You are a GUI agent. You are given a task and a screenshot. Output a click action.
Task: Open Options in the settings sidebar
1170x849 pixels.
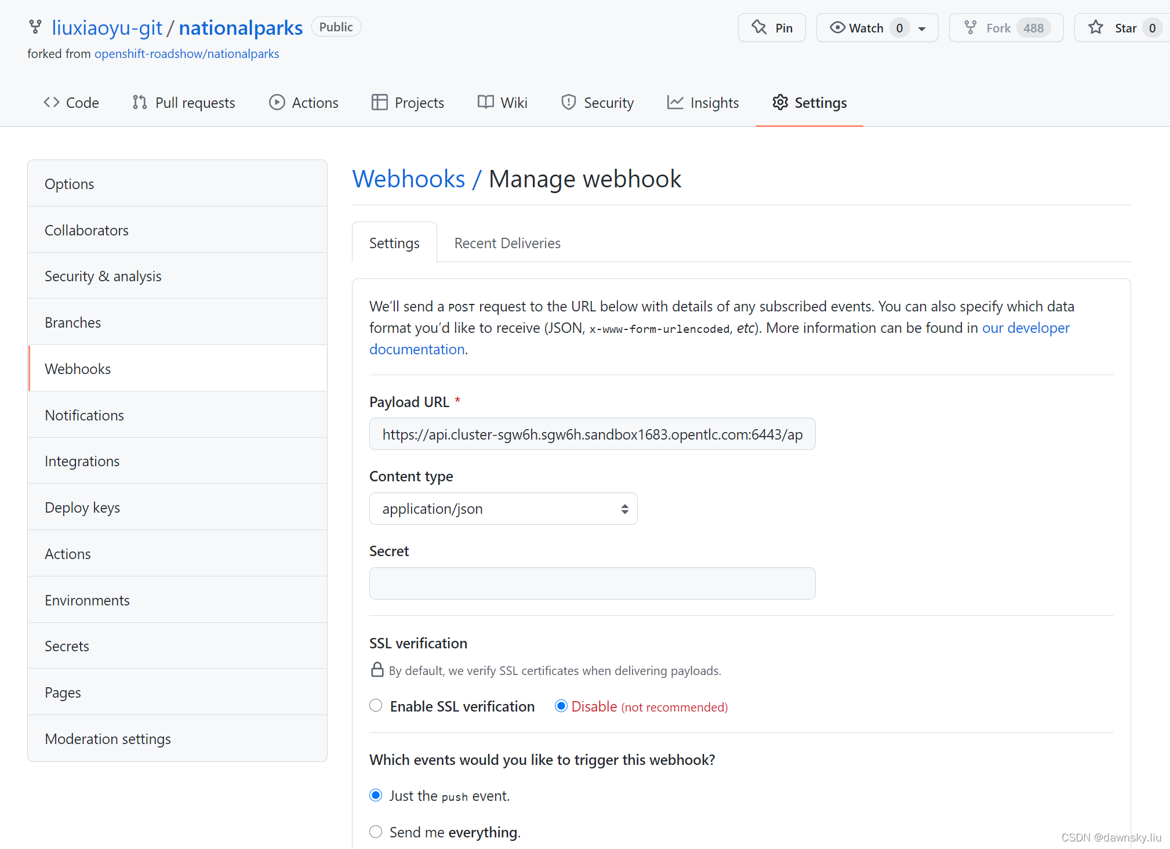(x=177, y=183)
